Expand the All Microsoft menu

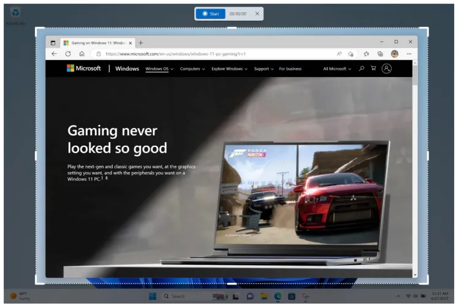(337, 69)
